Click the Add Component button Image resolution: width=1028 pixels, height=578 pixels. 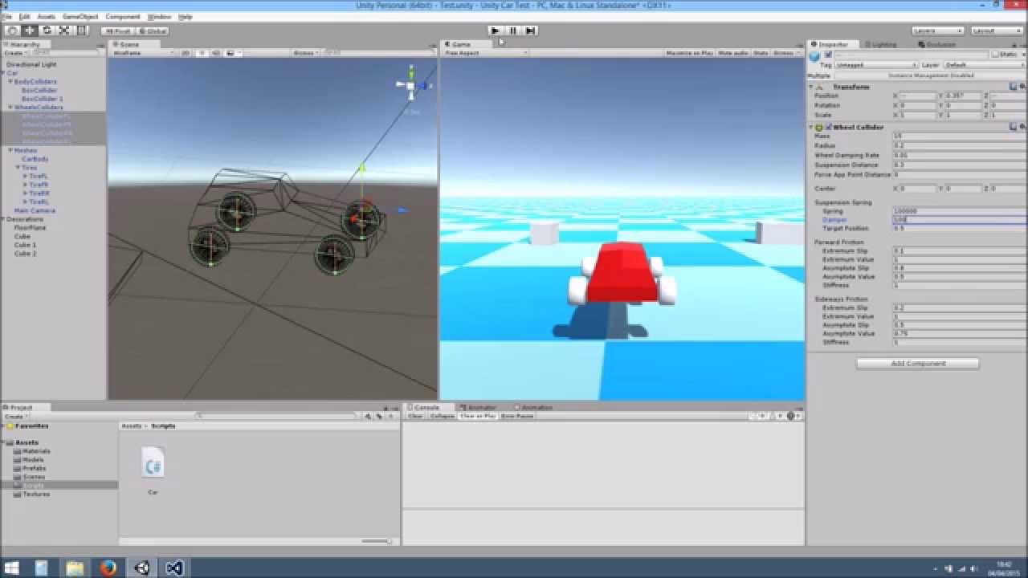click(918, 364)
